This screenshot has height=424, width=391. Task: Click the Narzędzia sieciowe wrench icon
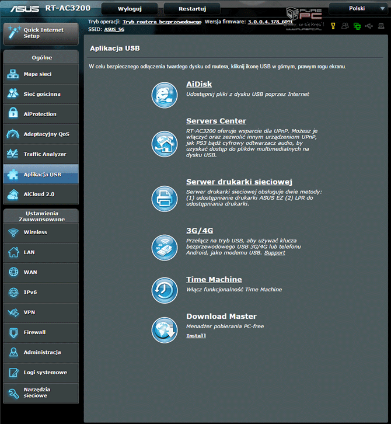click(x=13, y=393)
